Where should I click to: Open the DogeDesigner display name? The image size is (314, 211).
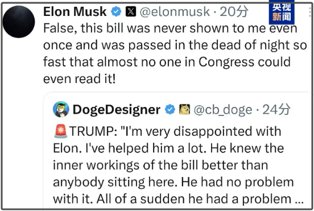117,110
